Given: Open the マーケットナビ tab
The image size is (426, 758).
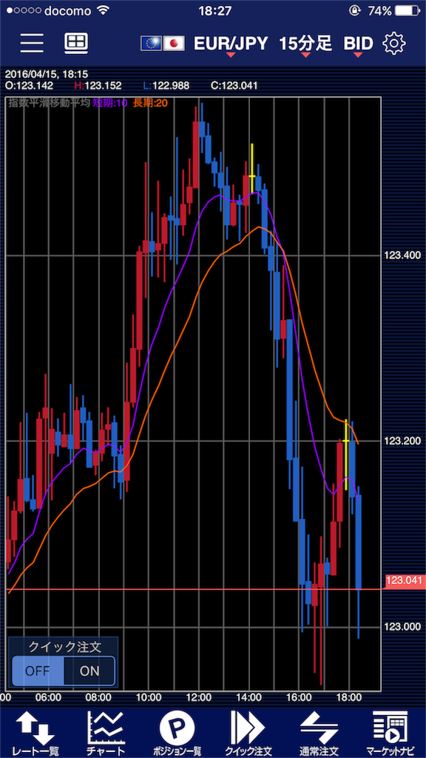Looking at the screenshot, I should click(x=390, y=734).
